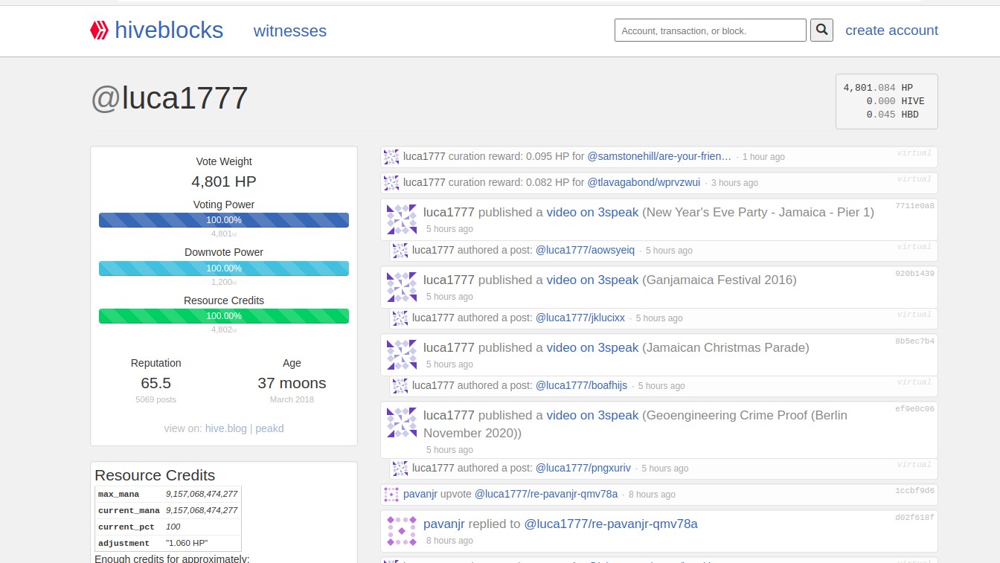
Task: Open transaction 7711e0a8
Action: (x=914, y=206)
